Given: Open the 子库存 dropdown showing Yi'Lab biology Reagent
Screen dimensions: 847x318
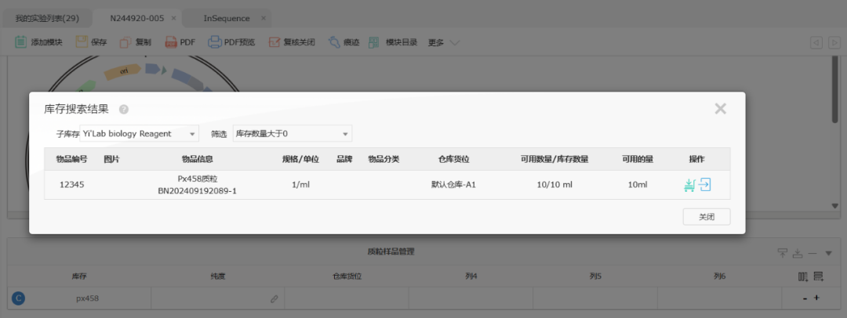Looking at the screenshot, I should coord(140,133).
